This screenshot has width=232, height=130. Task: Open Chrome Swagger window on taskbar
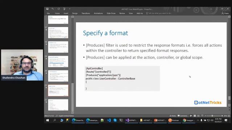188,120
